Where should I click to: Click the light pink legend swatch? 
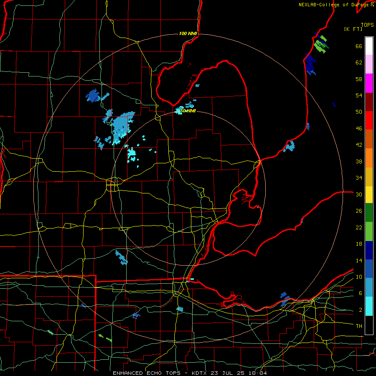click(x=369, y=64)
